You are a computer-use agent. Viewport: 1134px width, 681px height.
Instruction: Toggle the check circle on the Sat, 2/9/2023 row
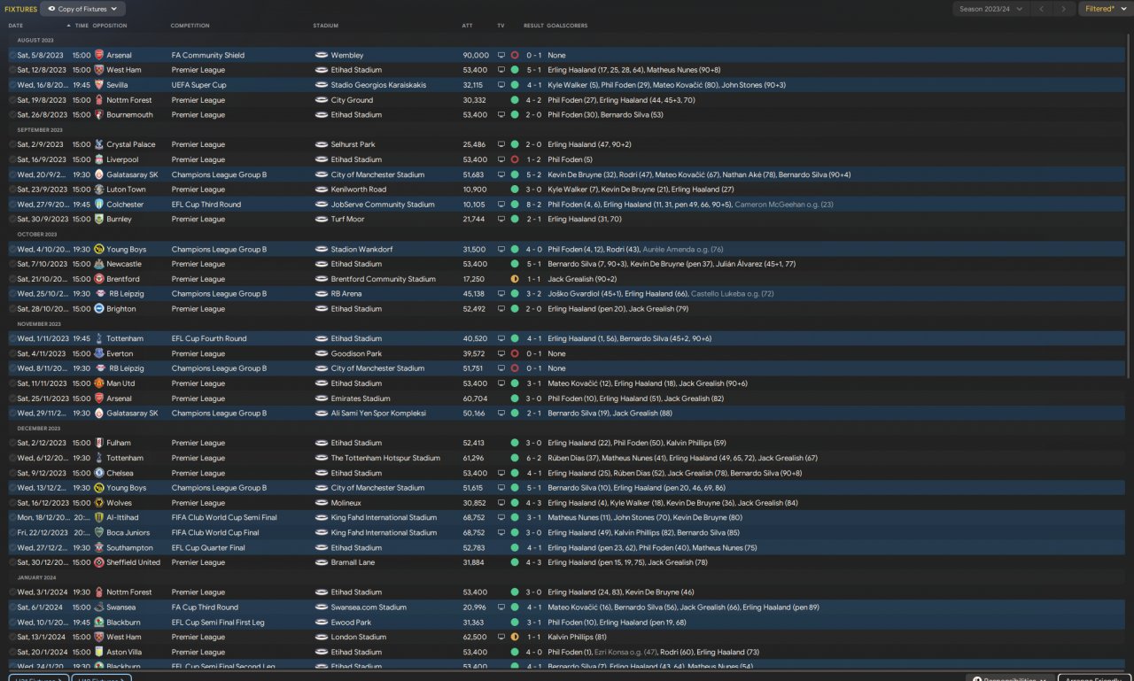click(12, 144)
